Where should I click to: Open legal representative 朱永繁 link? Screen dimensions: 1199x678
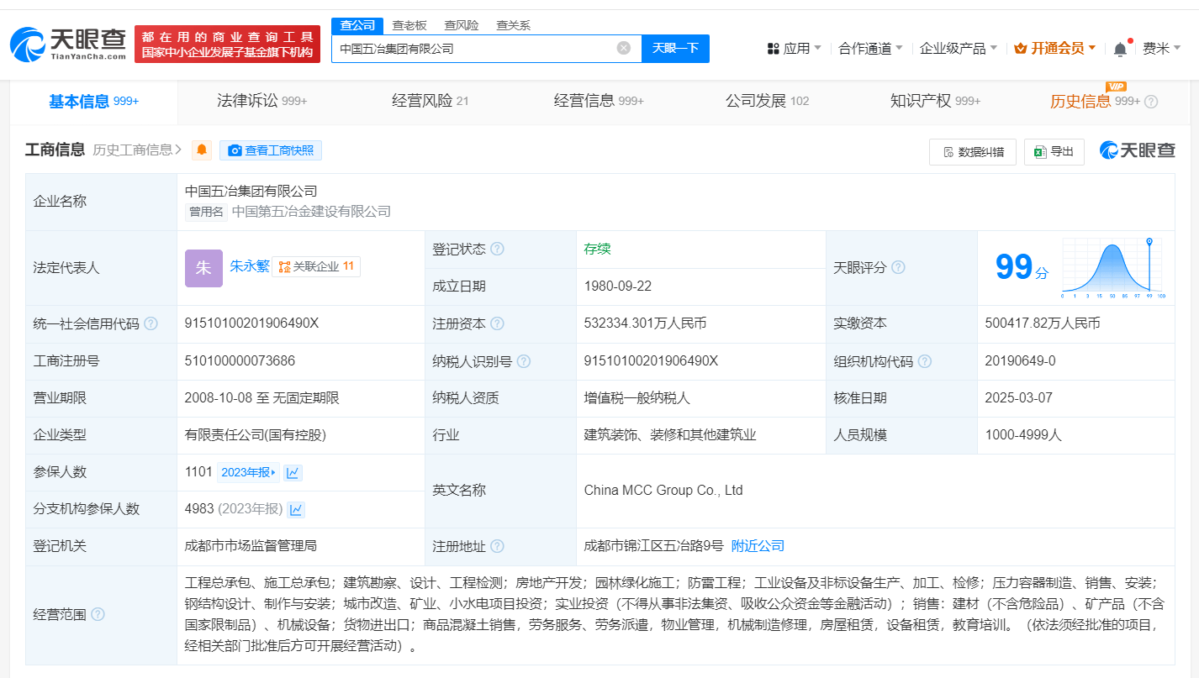click(250, 266)
